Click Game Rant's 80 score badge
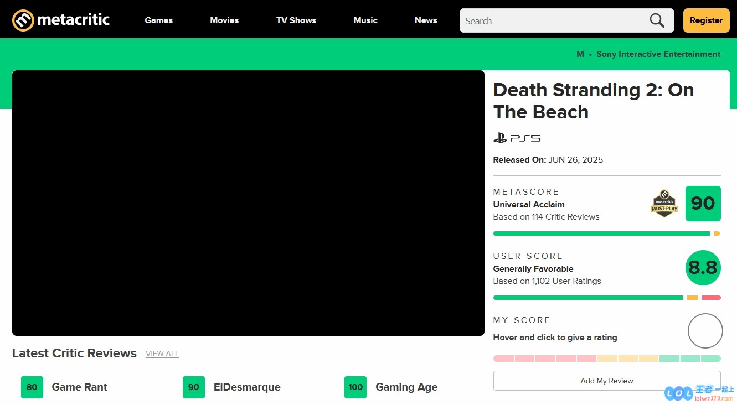The height and width of the screenshot is (405, 737). (x=32, y=387)
